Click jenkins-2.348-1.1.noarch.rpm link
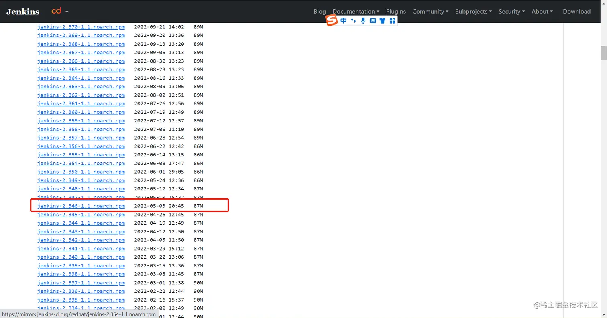The image size is (607, 318). click(x=81, y=189)
